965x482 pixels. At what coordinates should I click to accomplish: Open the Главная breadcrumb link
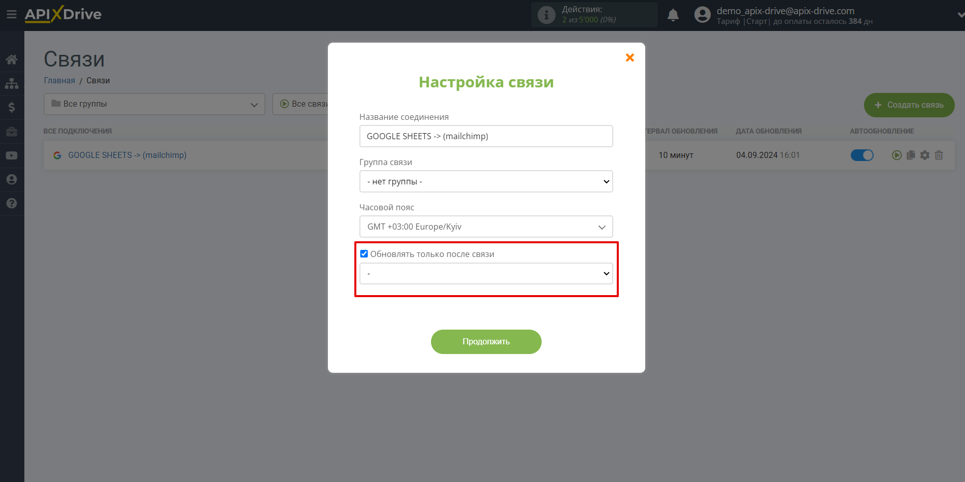[x=59, y=80]
